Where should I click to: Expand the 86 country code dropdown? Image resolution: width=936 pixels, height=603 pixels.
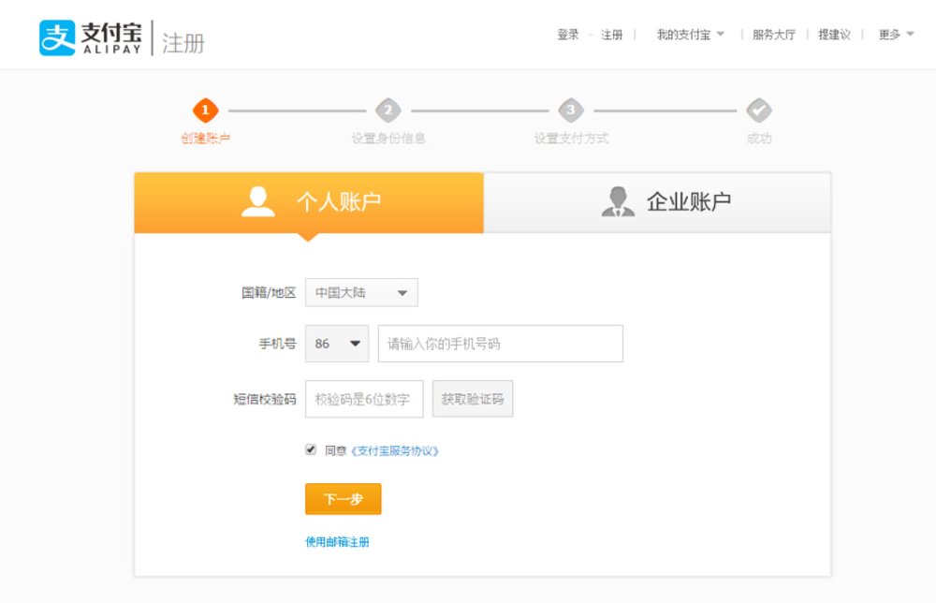pyautogui.click(x=337, y=344)
